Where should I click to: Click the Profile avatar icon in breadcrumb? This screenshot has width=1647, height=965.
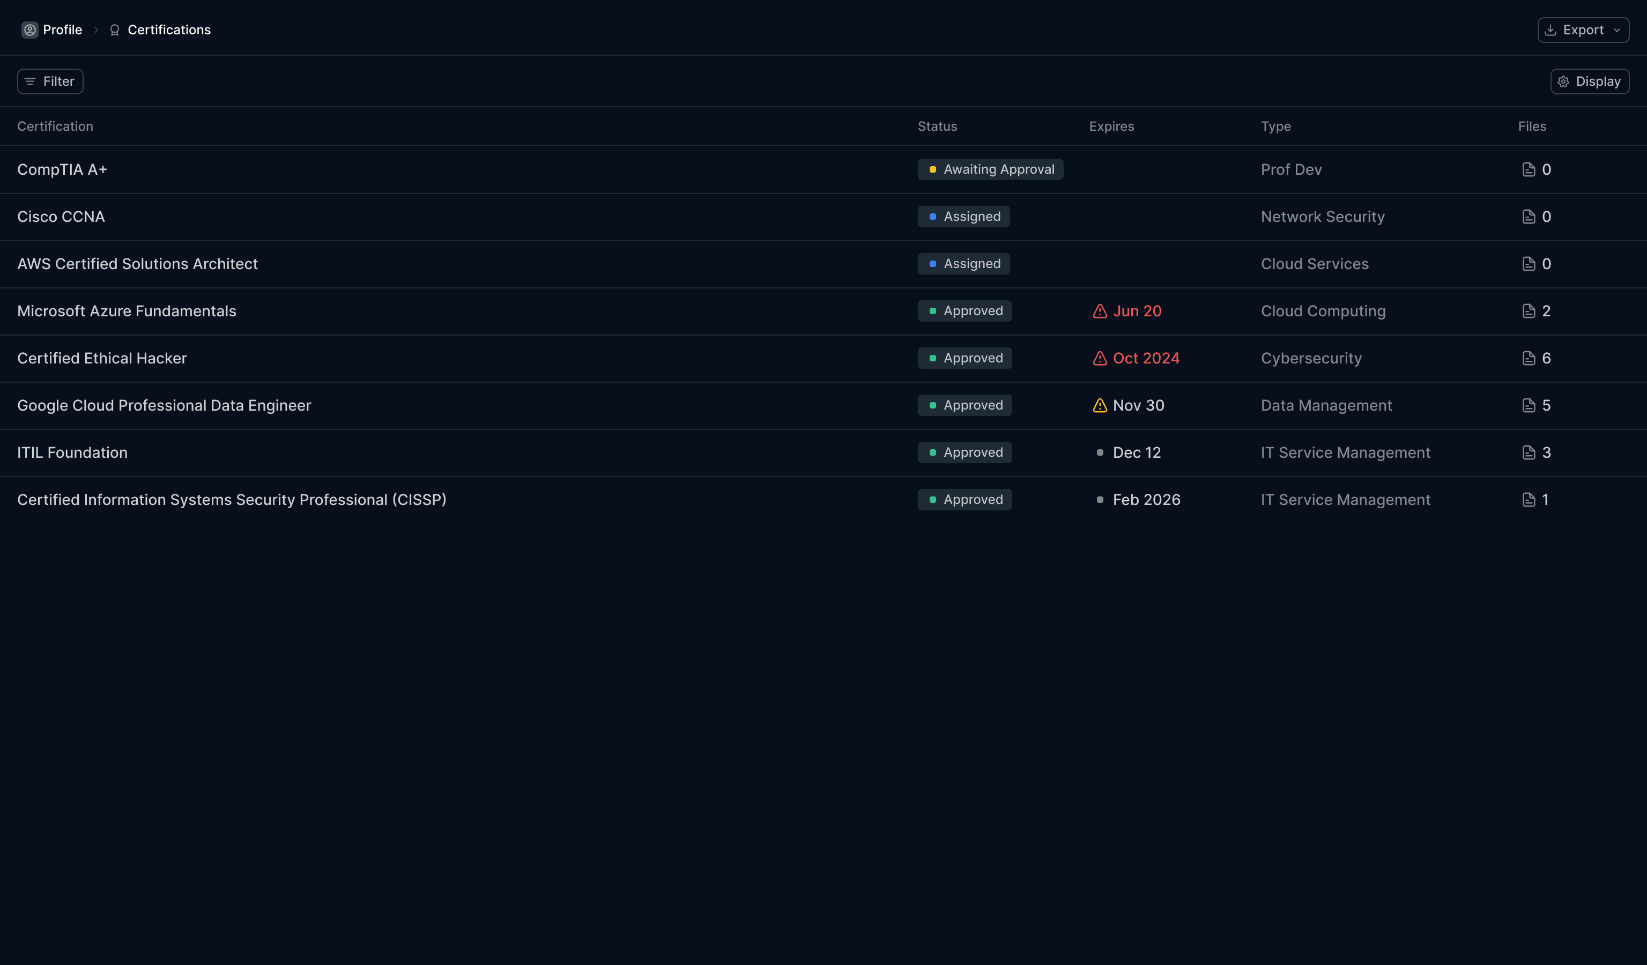(x=29, y=30)
